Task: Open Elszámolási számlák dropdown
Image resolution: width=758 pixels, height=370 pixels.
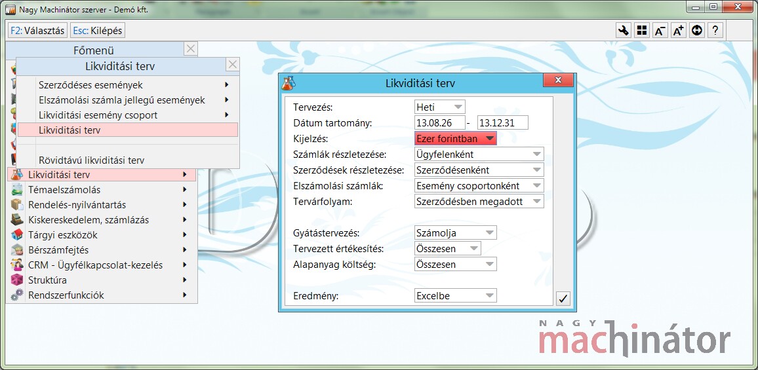Action: [479, 185]
